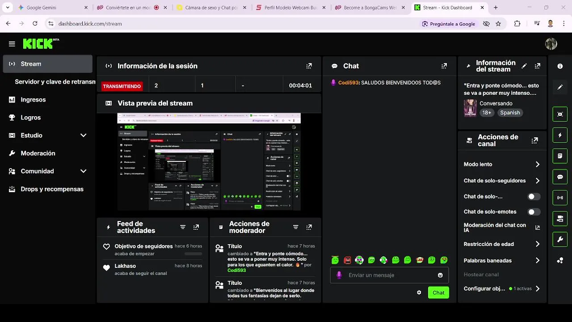Pop out the Feed de actividades panel

(x=196, y=227)
